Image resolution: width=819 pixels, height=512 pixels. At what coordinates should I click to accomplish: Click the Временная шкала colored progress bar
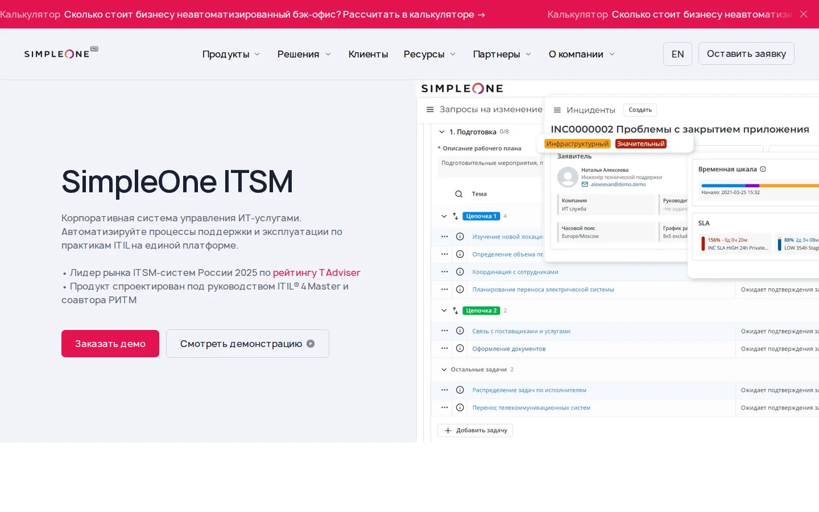coord(760,185)
